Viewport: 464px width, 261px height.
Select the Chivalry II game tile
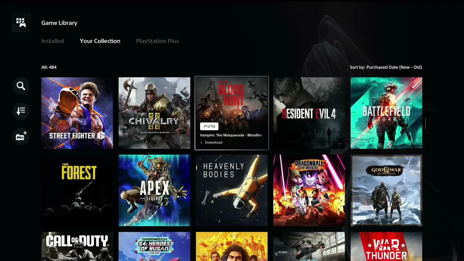[154, 113]
